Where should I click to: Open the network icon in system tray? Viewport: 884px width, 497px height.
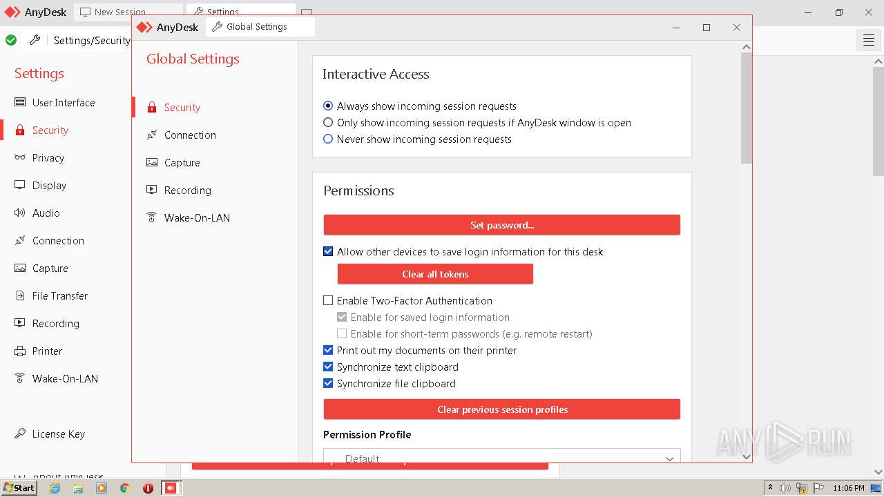click(x=802, y=488)
